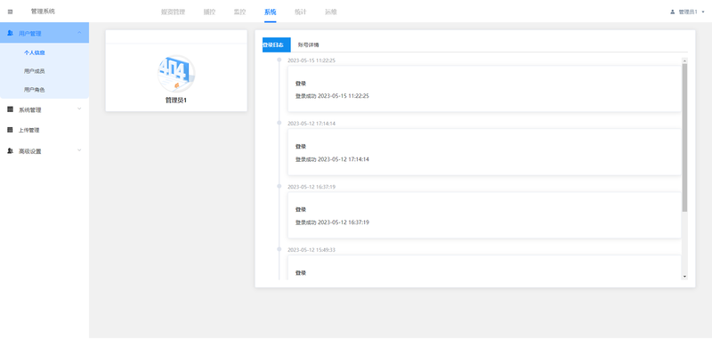Select the 登录日志 tab
Screen dimensions: 712x347
point(277,45)
